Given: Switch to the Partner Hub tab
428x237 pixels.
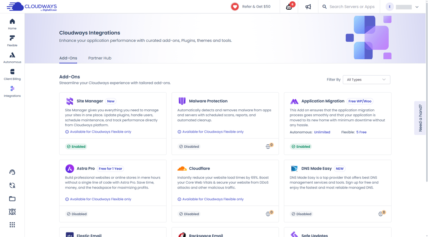Looking at the screenshot, I should coord(99,58).
